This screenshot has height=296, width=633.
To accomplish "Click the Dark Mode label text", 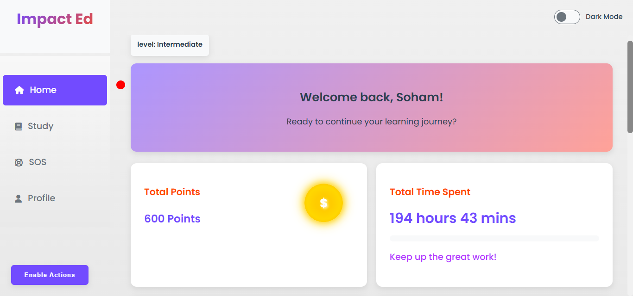I will (604, 17).
